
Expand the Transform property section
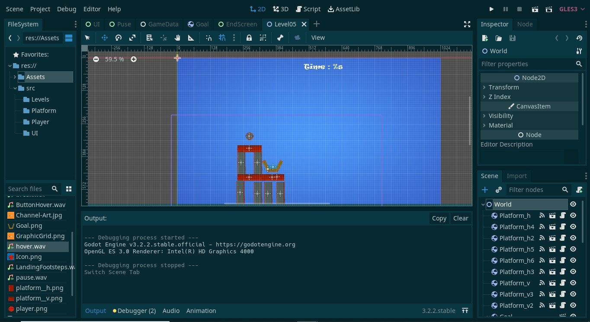503,87
